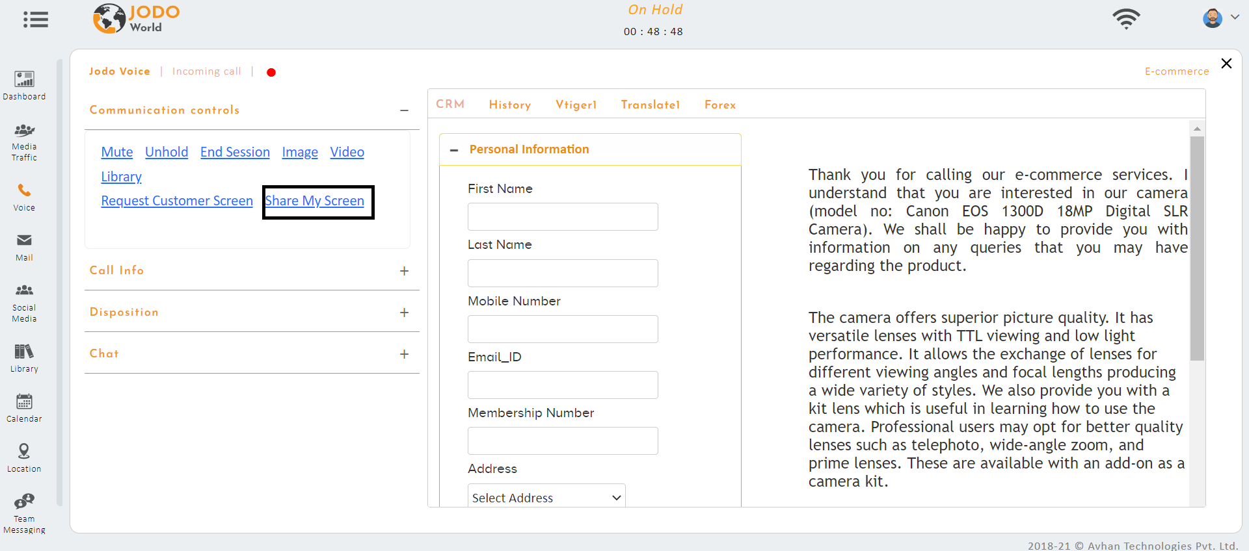Click the E-commerce label

(x=1177, y=71)
